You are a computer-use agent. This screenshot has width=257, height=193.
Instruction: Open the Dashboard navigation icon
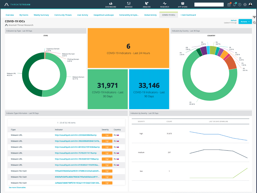[x=111, y=4]
